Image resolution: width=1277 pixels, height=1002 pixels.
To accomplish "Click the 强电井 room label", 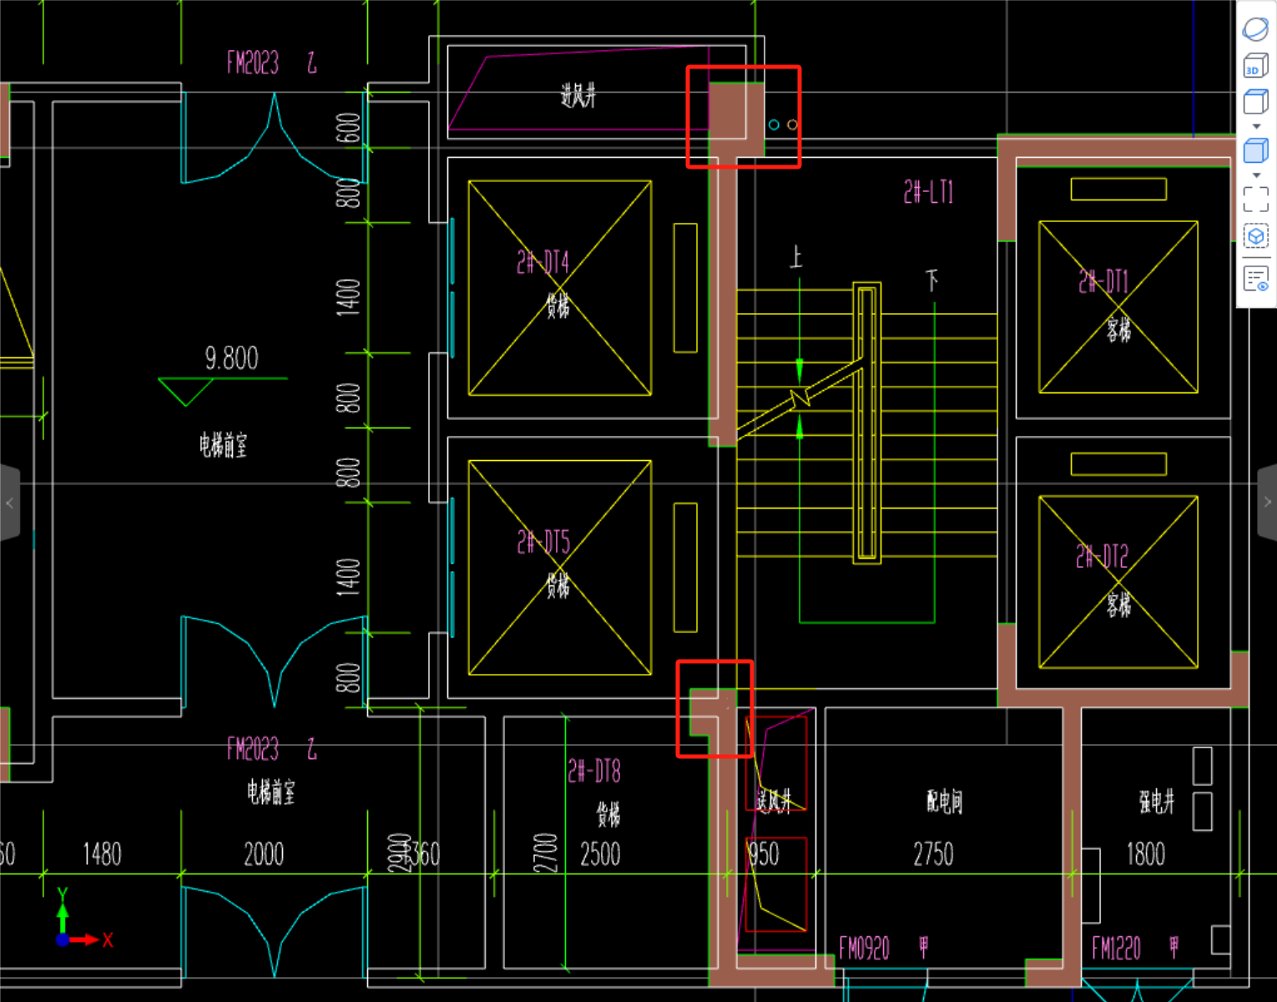I will point(1157,802).
